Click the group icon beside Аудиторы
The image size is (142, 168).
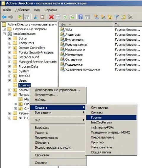pyautogui.click(x=62, y=34)
